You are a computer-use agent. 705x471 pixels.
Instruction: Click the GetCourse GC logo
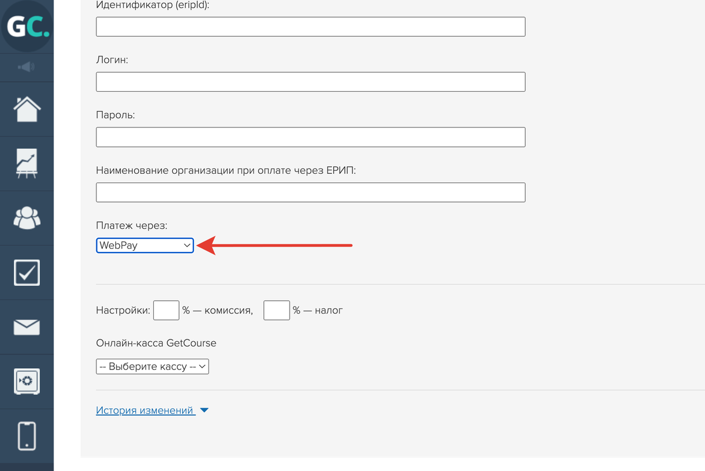click(26, 27)
